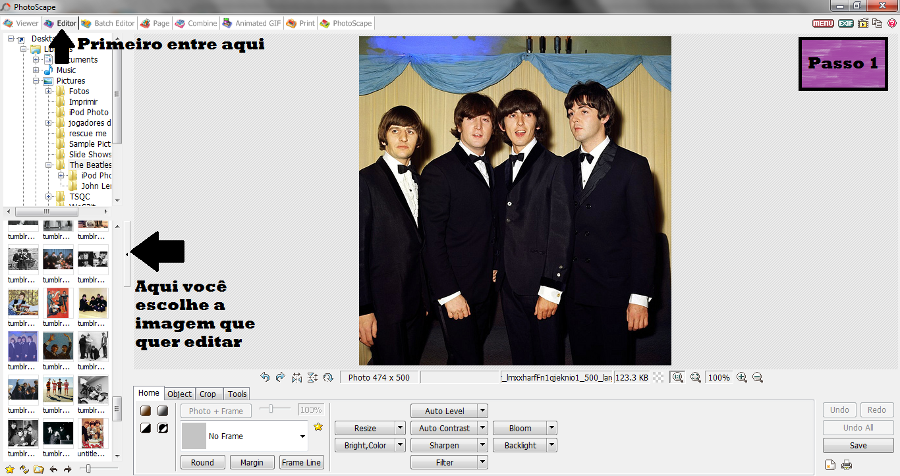Viewport: 900px width, 476px height.
Task: Collapse the Pictures folder in tree
Action: pyautogui.click(x=36, y=81)
